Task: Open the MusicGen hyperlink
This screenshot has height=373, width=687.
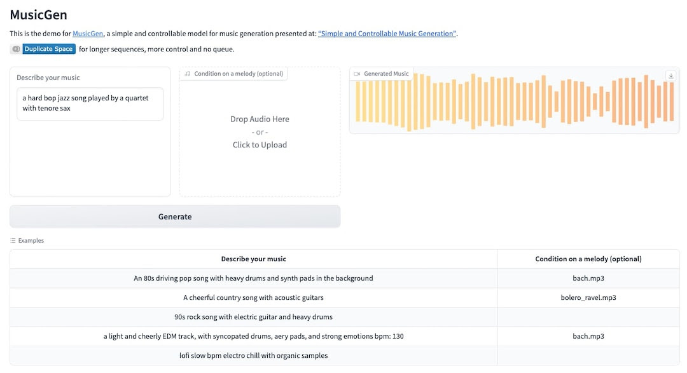Action: 88,34
